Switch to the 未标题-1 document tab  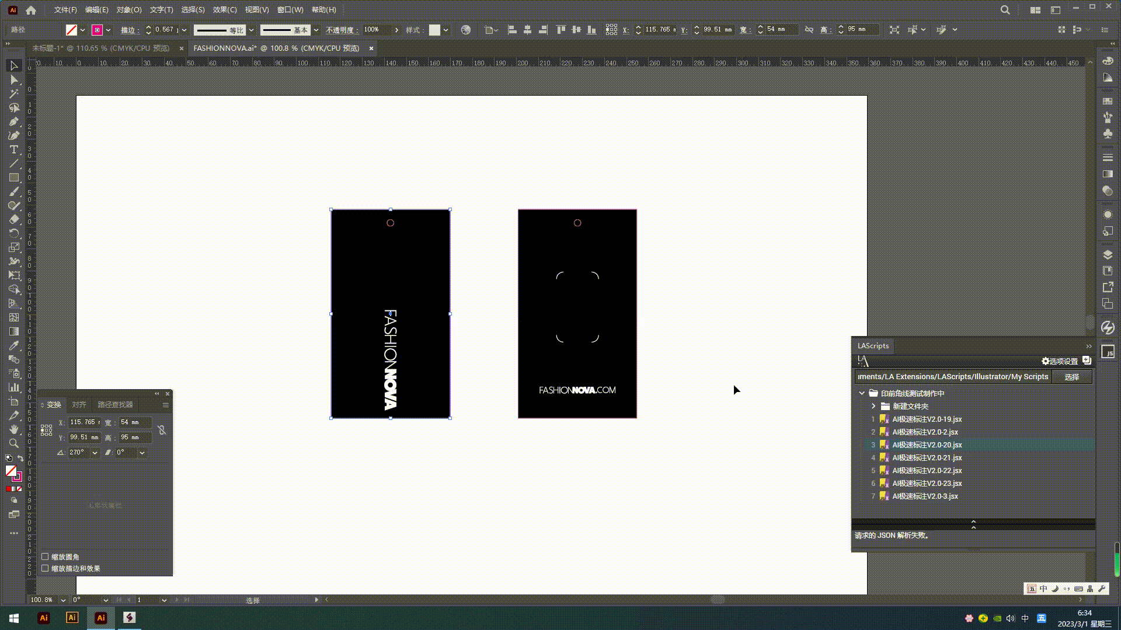pos(100,48)
